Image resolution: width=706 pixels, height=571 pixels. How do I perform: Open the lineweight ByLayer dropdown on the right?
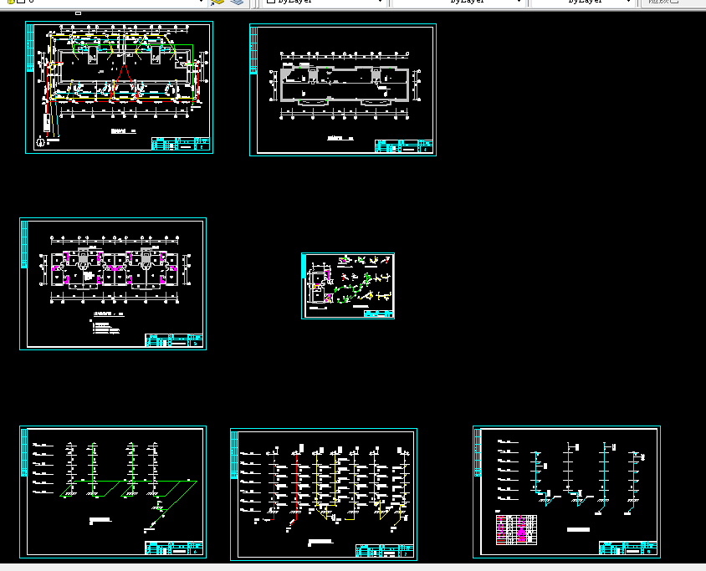583,3
